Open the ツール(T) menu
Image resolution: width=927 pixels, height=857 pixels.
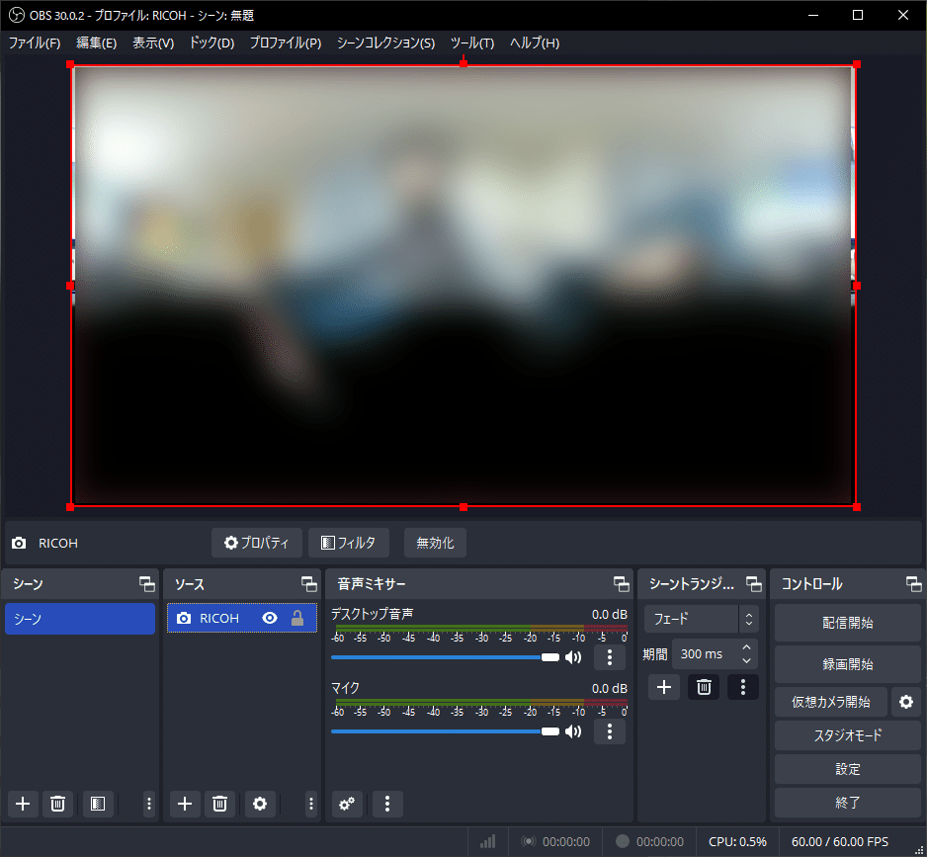472,43
